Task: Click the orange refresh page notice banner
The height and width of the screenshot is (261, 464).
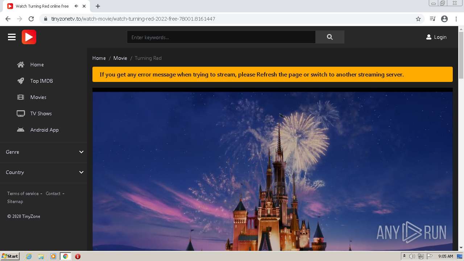Action: click(x=273, y=74)
